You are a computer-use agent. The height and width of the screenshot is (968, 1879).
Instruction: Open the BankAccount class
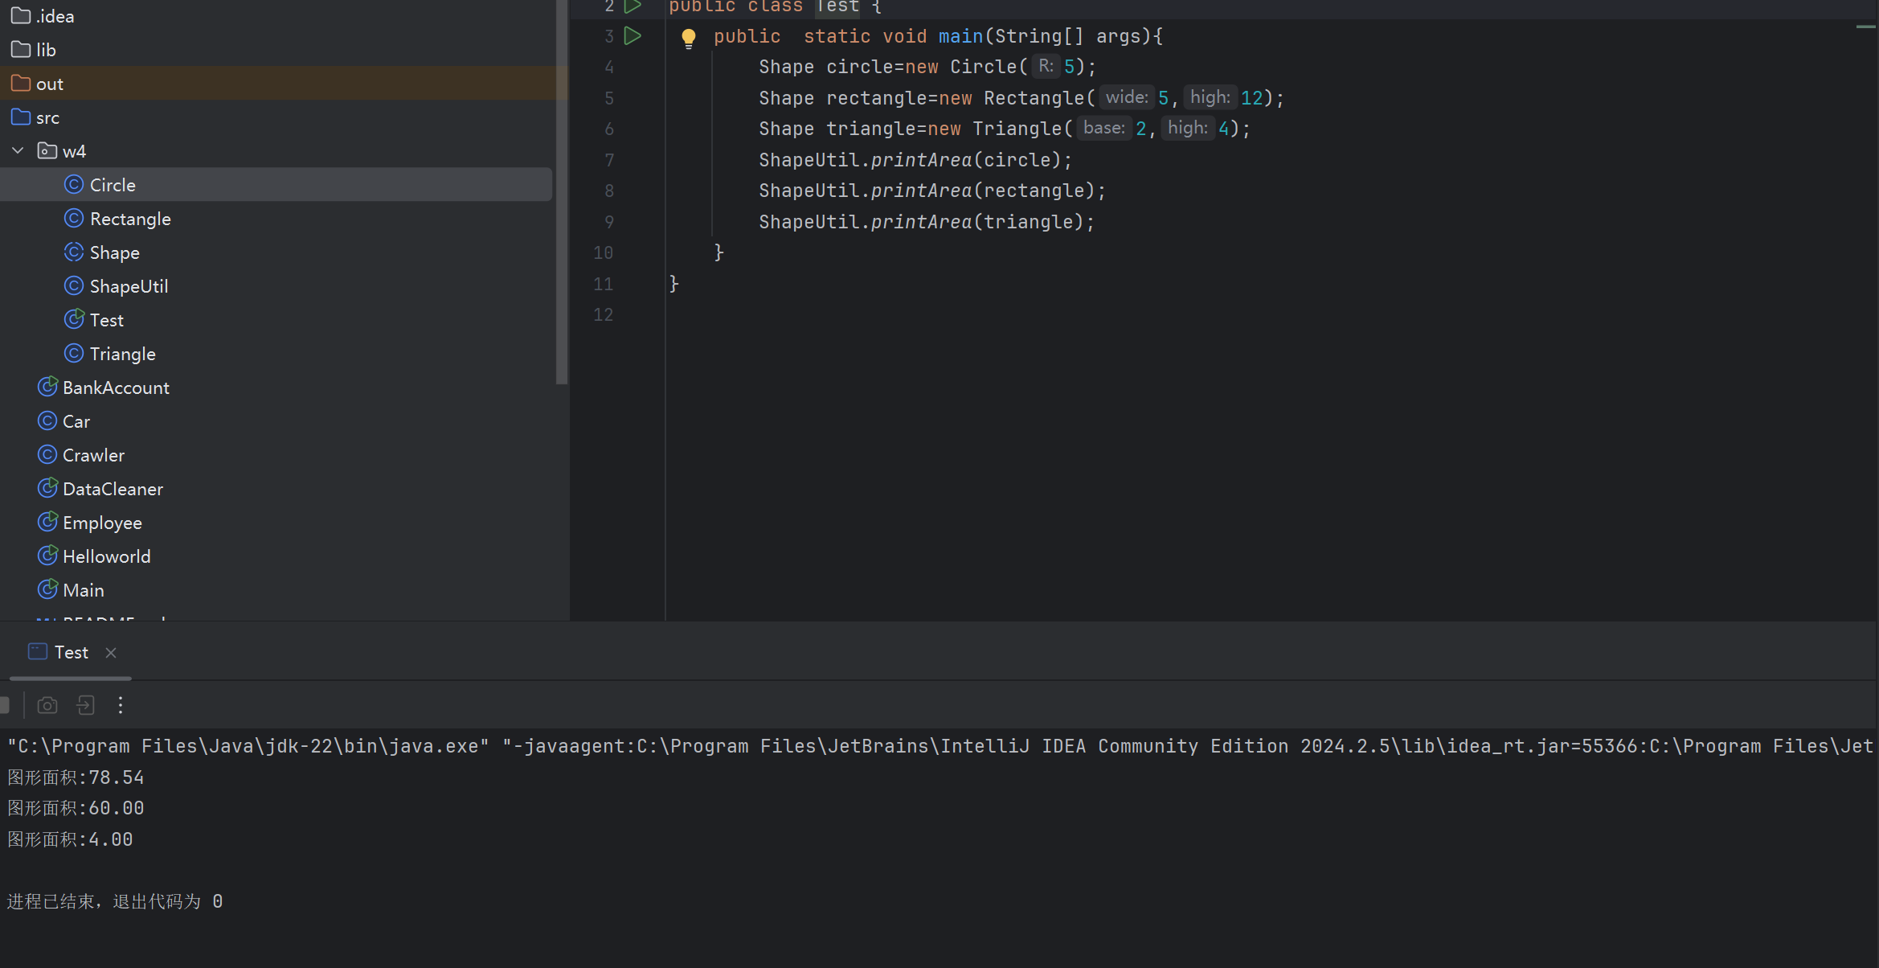[x=116, y=388]
